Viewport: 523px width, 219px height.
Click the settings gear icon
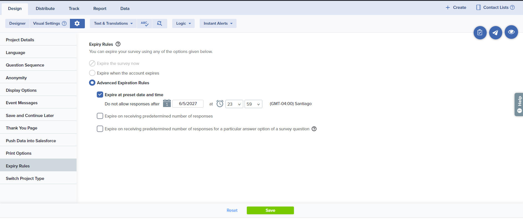click(x=77, y=24)
